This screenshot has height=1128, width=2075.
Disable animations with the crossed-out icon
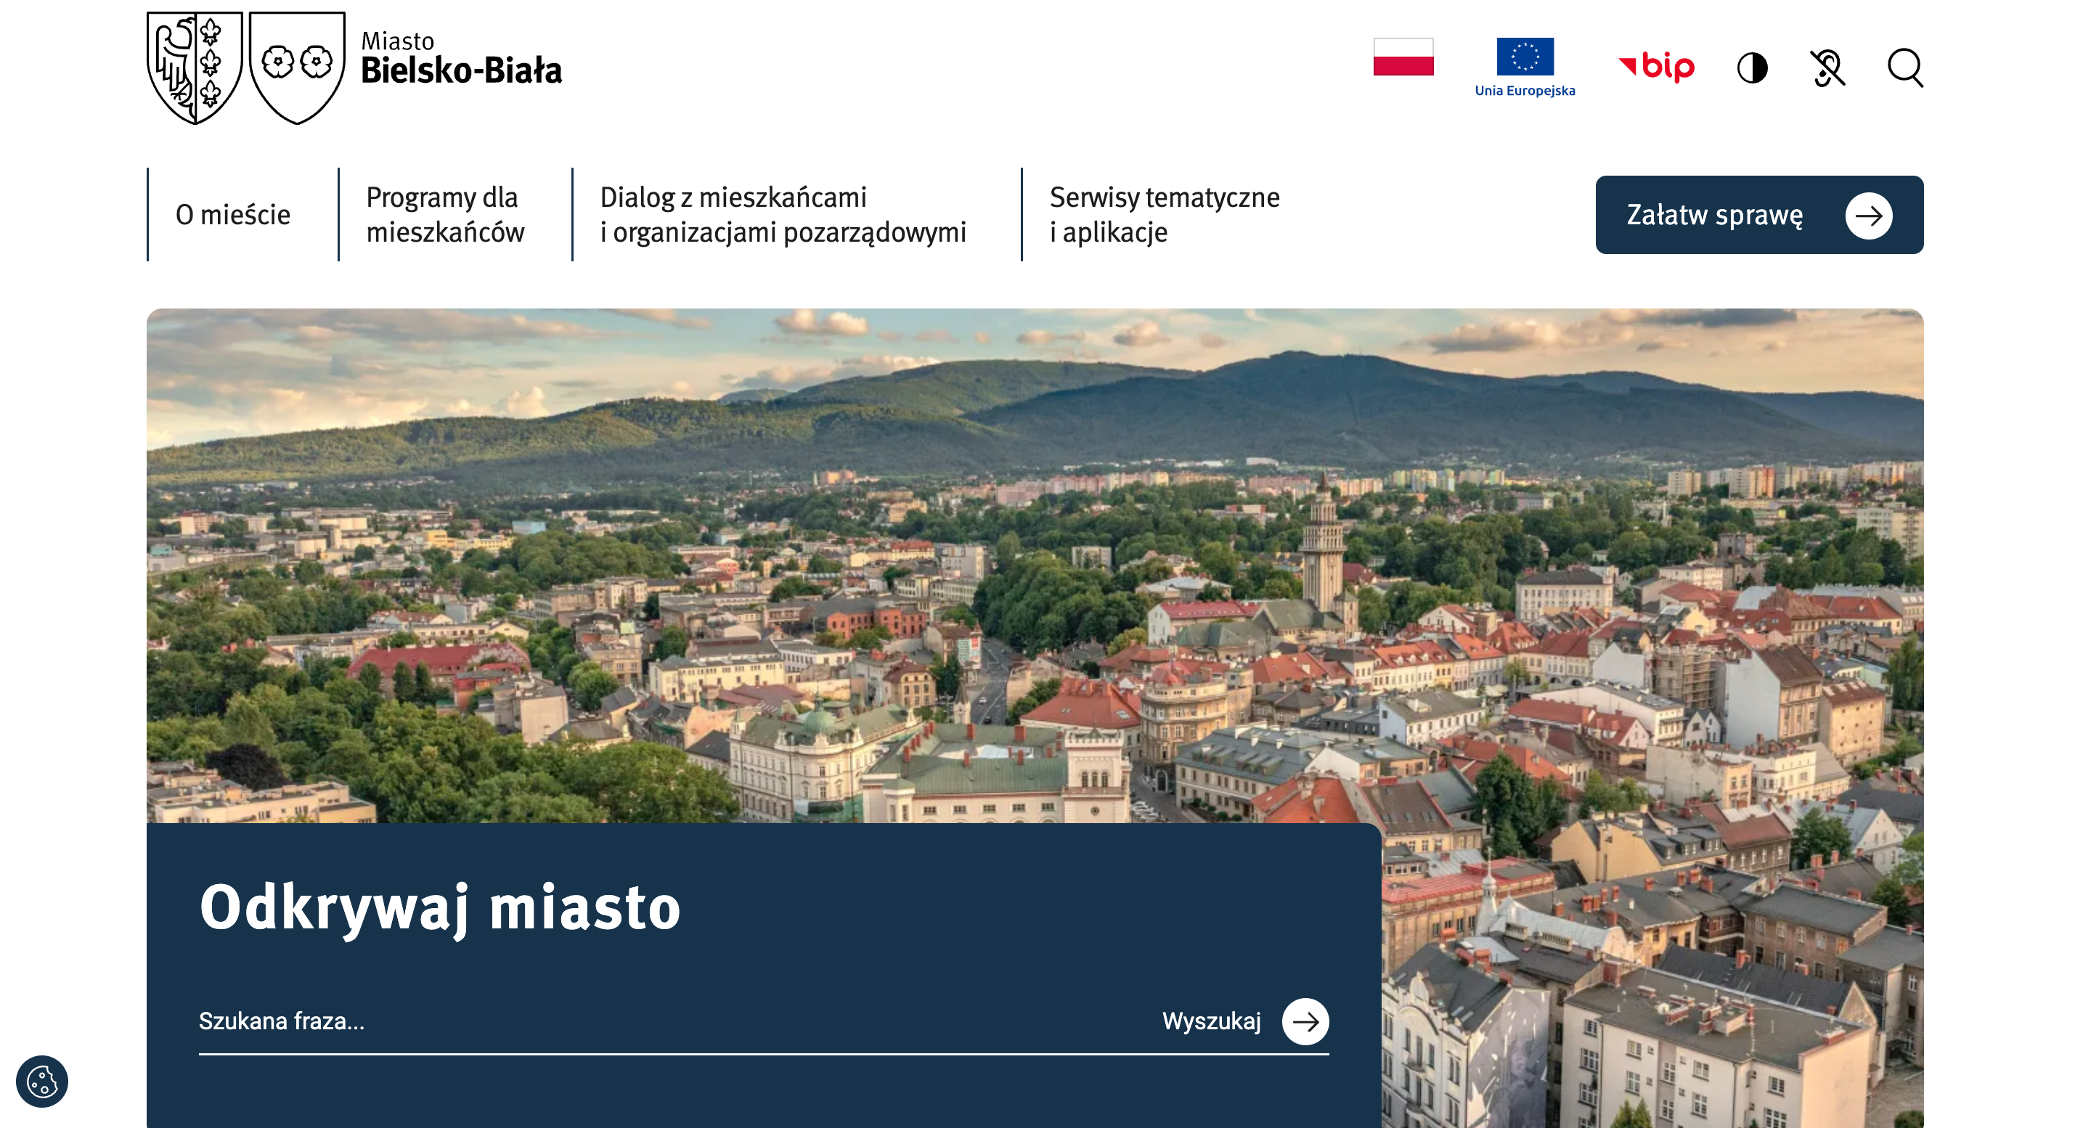(1827, 68)
